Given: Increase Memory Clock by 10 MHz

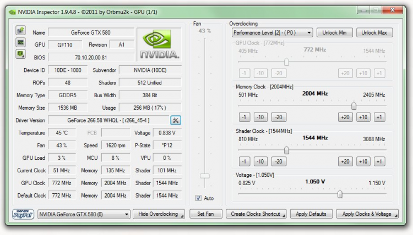Looking at the screenshot, I should [363, 117].
